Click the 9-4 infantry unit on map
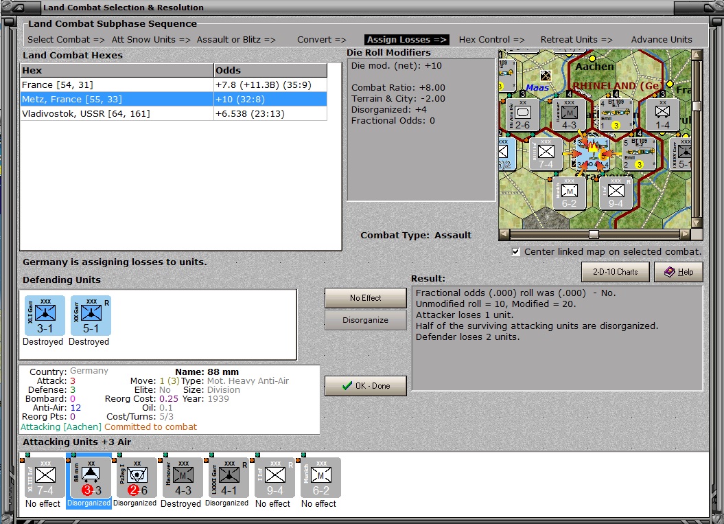This screenshot has width=724, height=524. point(616,194)
